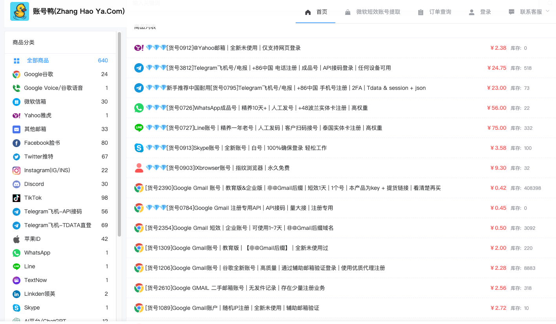556x324 pixels.
Task: Click the WhatsApp icon on the 货号0726 product row
Action: point(139,108)
